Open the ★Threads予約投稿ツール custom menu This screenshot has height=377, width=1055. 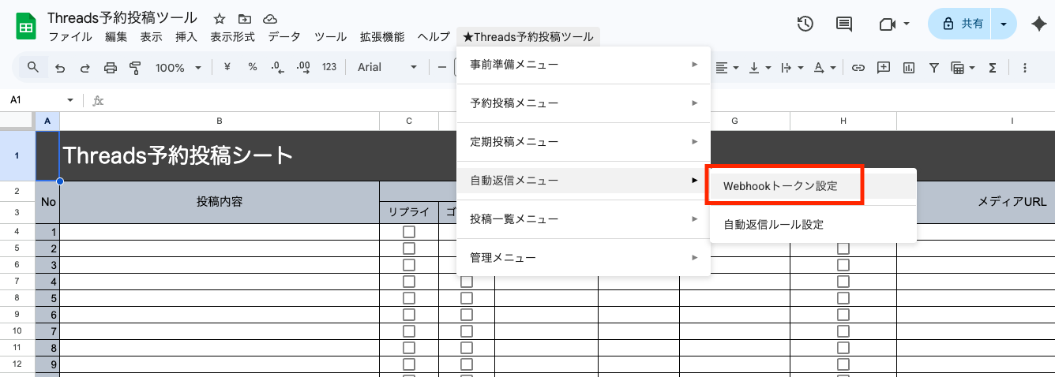tap(527, 36)
